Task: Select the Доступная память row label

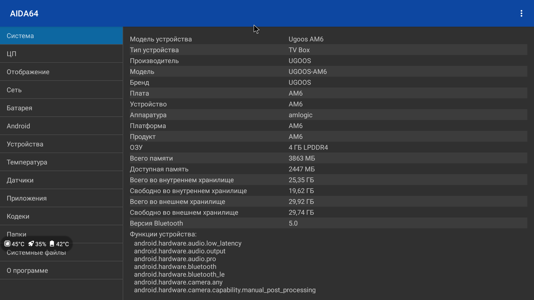Action: tap(159, 169)
